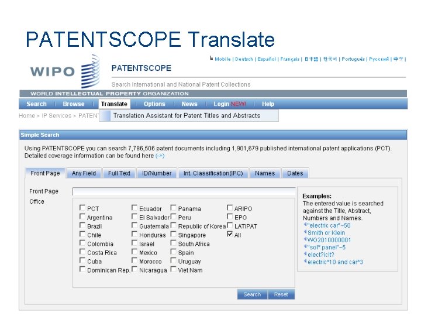The height and width of the screenshot is (316, 421).
Task: Check the Cuba checkbox
Action: tap(82, 260)
